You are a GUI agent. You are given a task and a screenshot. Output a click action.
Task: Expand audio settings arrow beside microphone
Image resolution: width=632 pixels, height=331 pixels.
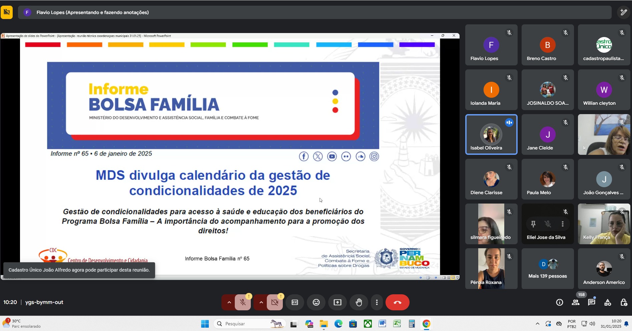pyautogui.click(x=229, y=302)
